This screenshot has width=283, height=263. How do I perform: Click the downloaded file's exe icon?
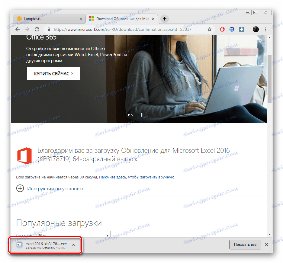(19, 245)
